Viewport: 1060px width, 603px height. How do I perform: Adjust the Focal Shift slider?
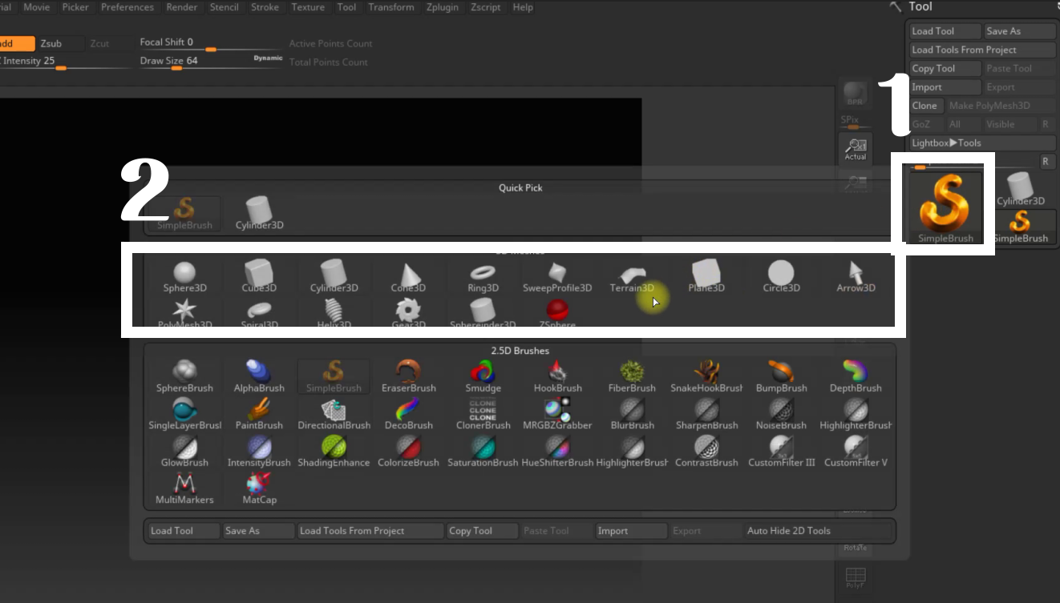tap(211, 43)
